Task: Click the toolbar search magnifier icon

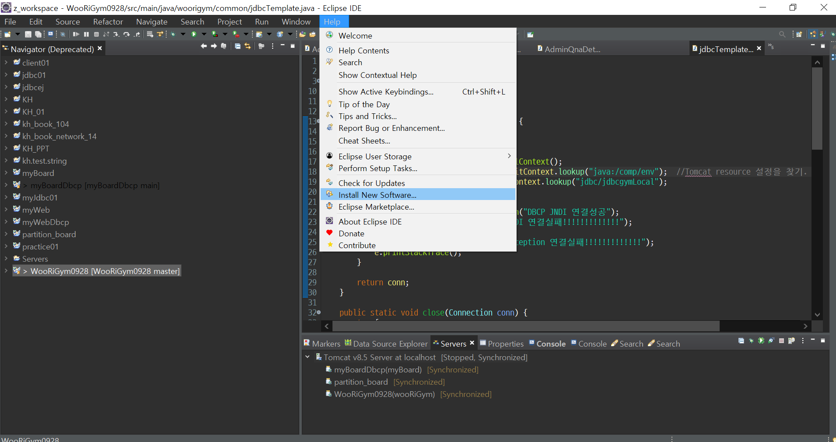Action: point(782,34)
